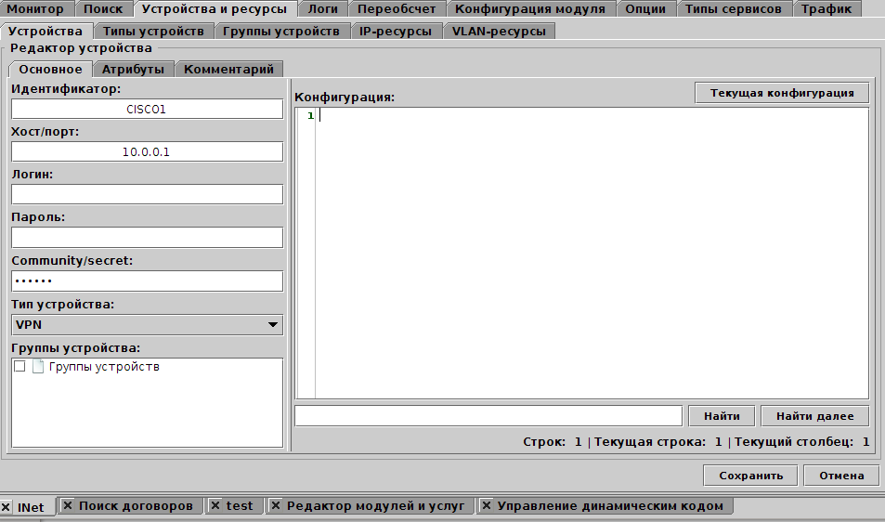Close the test bottom tab
The height and width of the screenshot is (522, 885).
point(215,506)
